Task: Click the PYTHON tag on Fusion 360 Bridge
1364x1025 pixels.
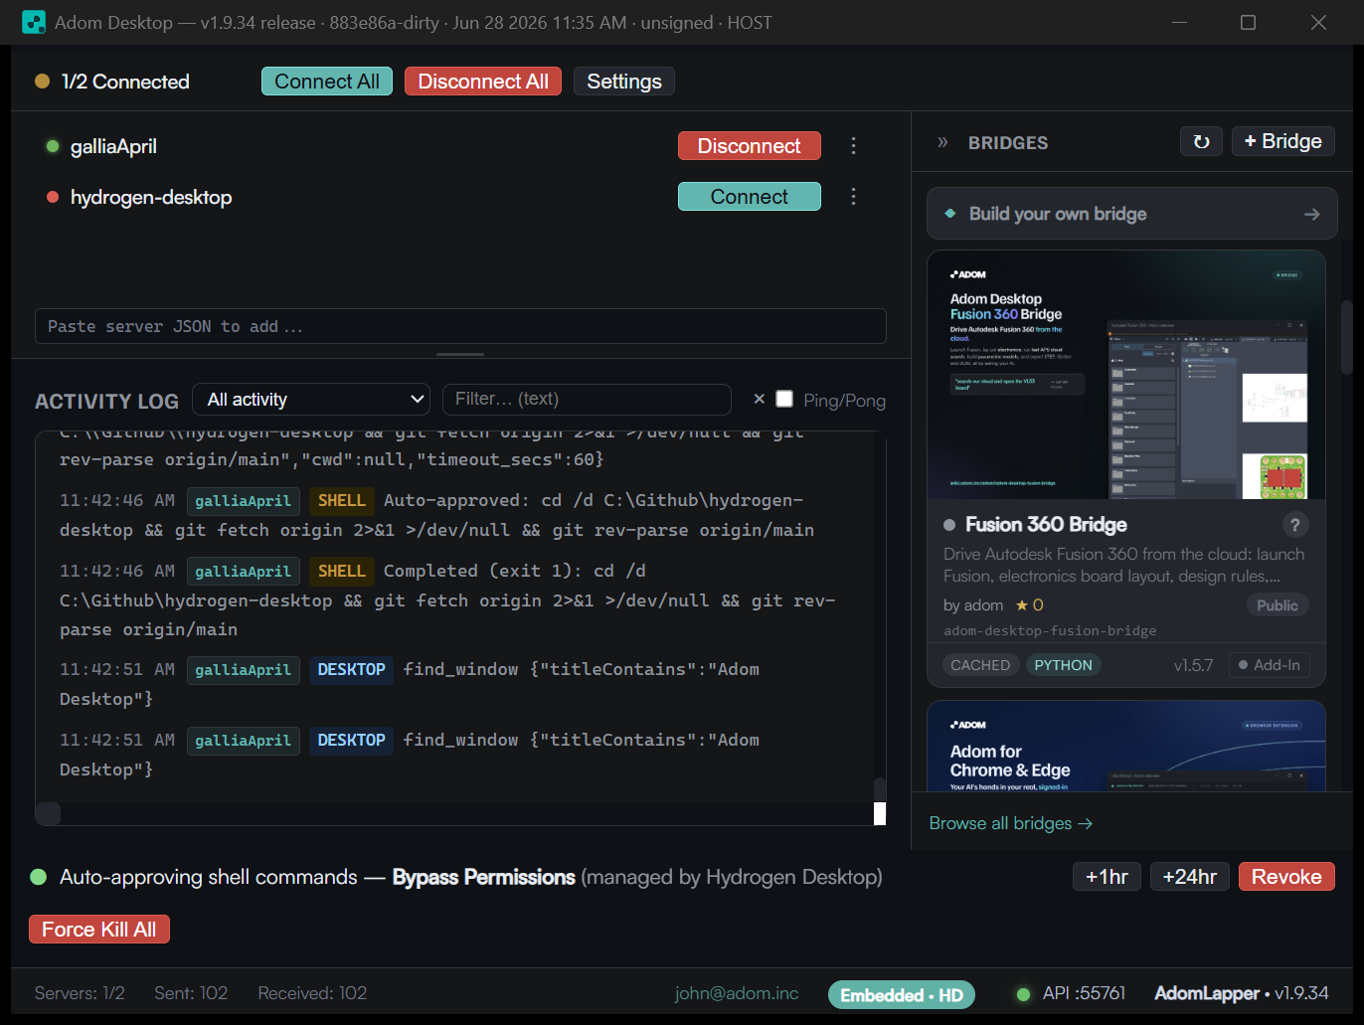Action: click(x=1063, y=665)
